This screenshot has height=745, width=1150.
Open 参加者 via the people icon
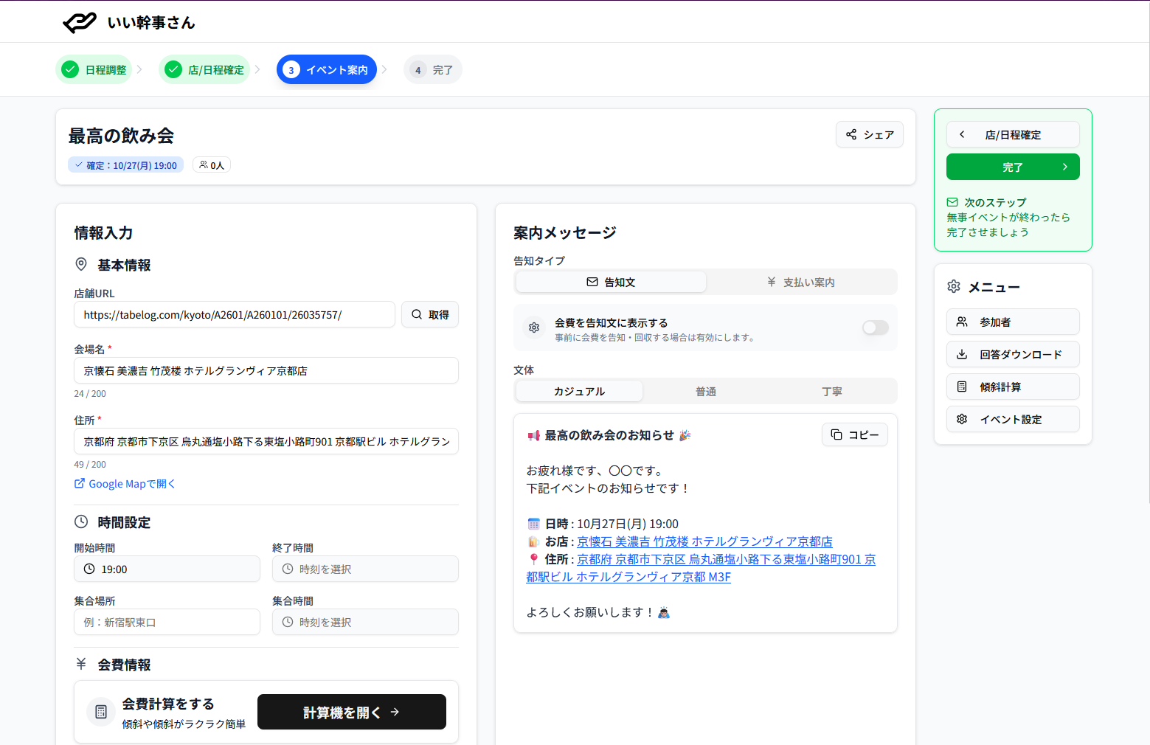point(962,322)
